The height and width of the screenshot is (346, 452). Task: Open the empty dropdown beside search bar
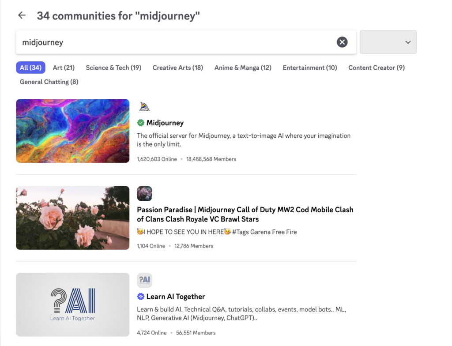(x=388, y=42)
